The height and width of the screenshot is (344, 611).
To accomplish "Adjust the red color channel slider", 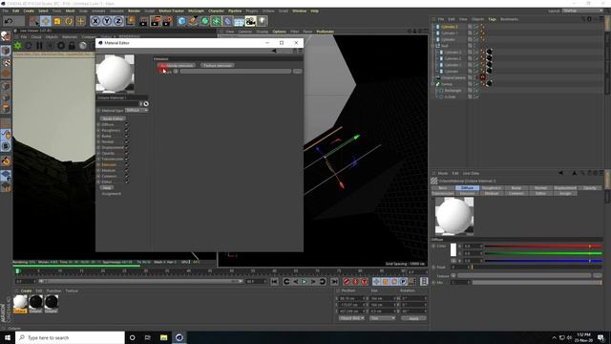I will pos(543,247).
